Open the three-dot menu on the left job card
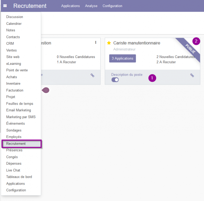This screenshot has width=204, height=201. (96, 42)
